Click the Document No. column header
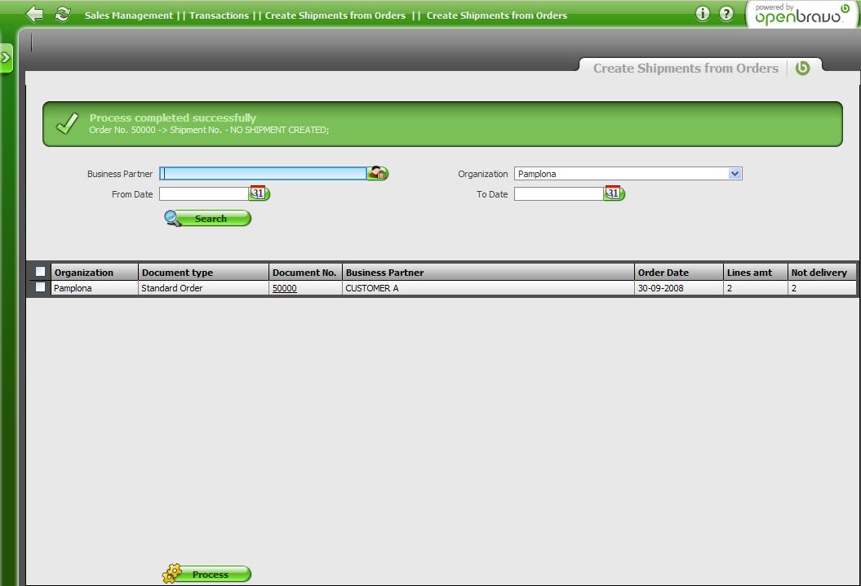Viewport: 861px width, 586px height. click(306, 273)
